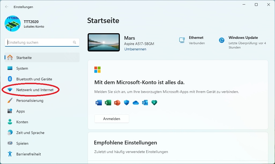Click the Defender shield icon
This screenshot has width=275, height=164.
127,103
